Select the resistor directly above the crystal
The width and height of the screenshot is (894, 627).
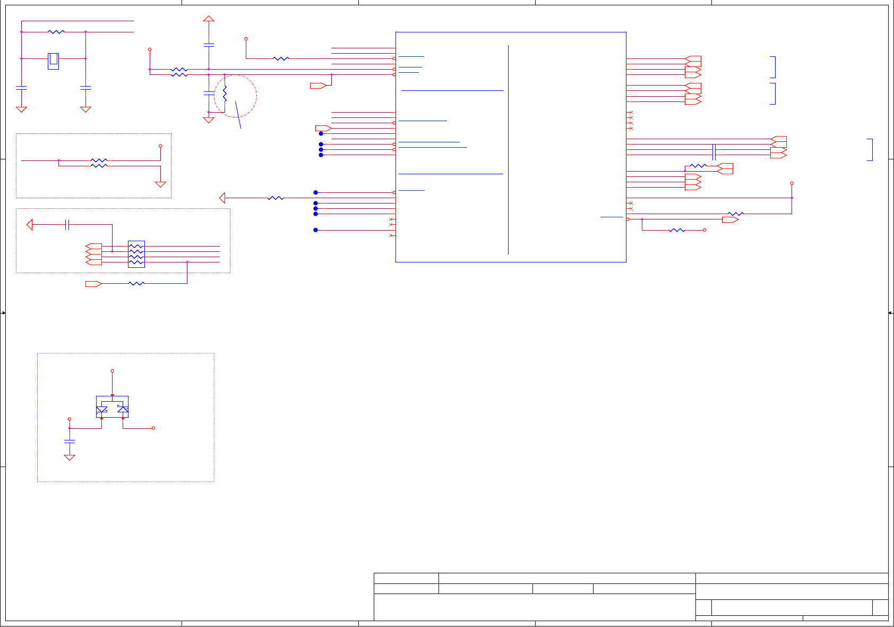click(56, 32)
